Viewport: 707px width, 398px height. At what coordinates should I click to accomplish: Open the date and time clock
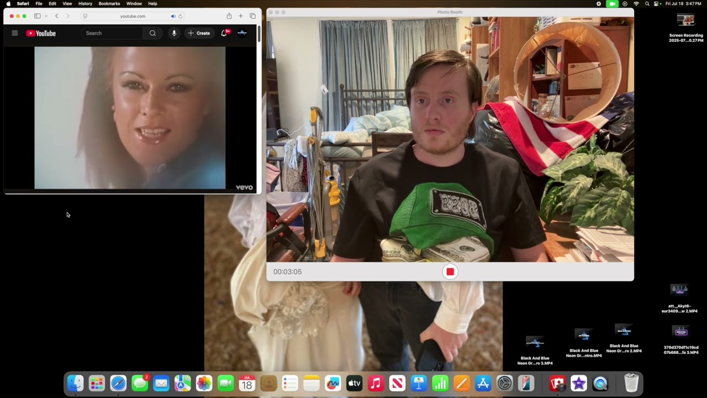(x=683, y=3)
